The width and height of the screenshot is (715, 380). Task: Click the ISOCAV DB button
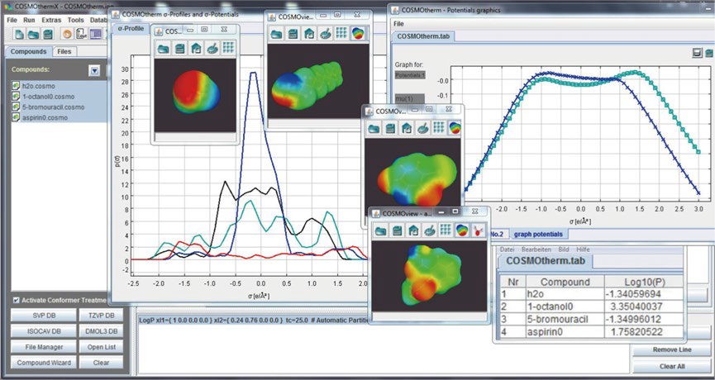[43, 331]
